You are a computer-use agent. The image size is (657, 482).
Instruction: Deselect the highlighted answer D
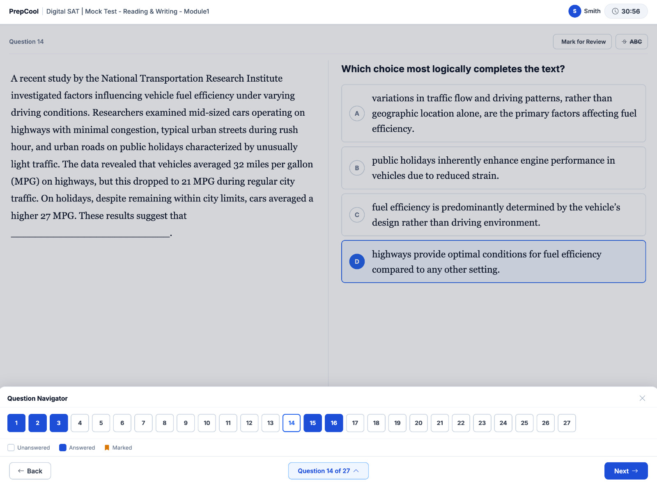coord(494,262)
